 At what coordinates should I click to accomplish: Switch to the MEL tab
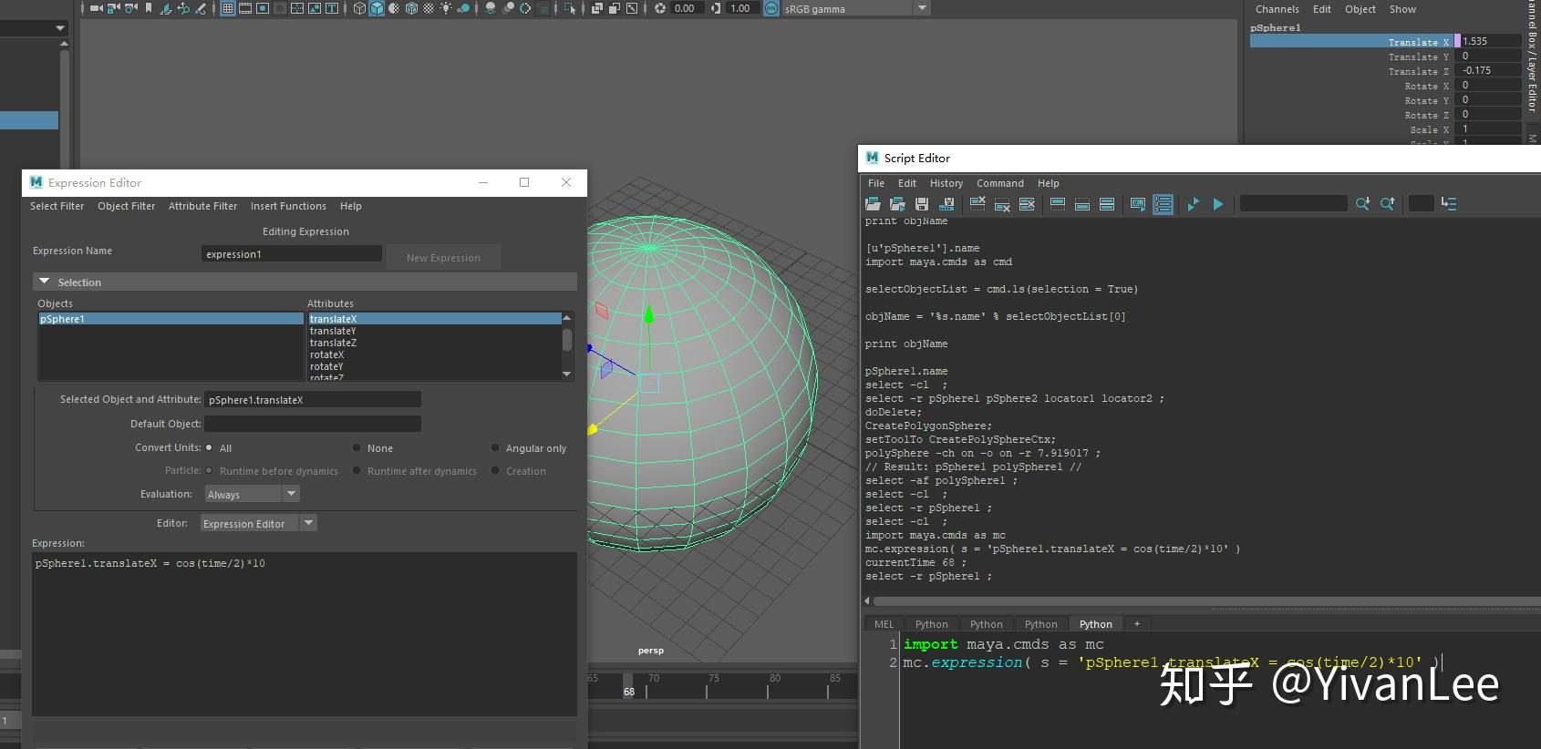884,624
